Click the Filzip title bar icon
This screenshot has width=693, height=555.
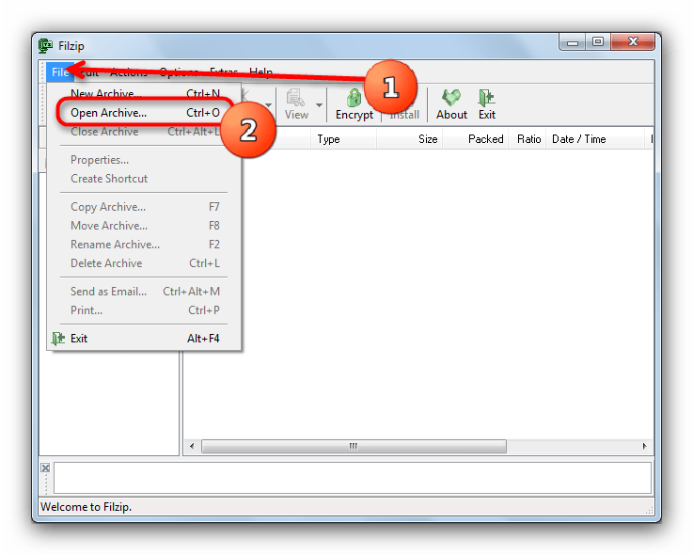(45, 45)
